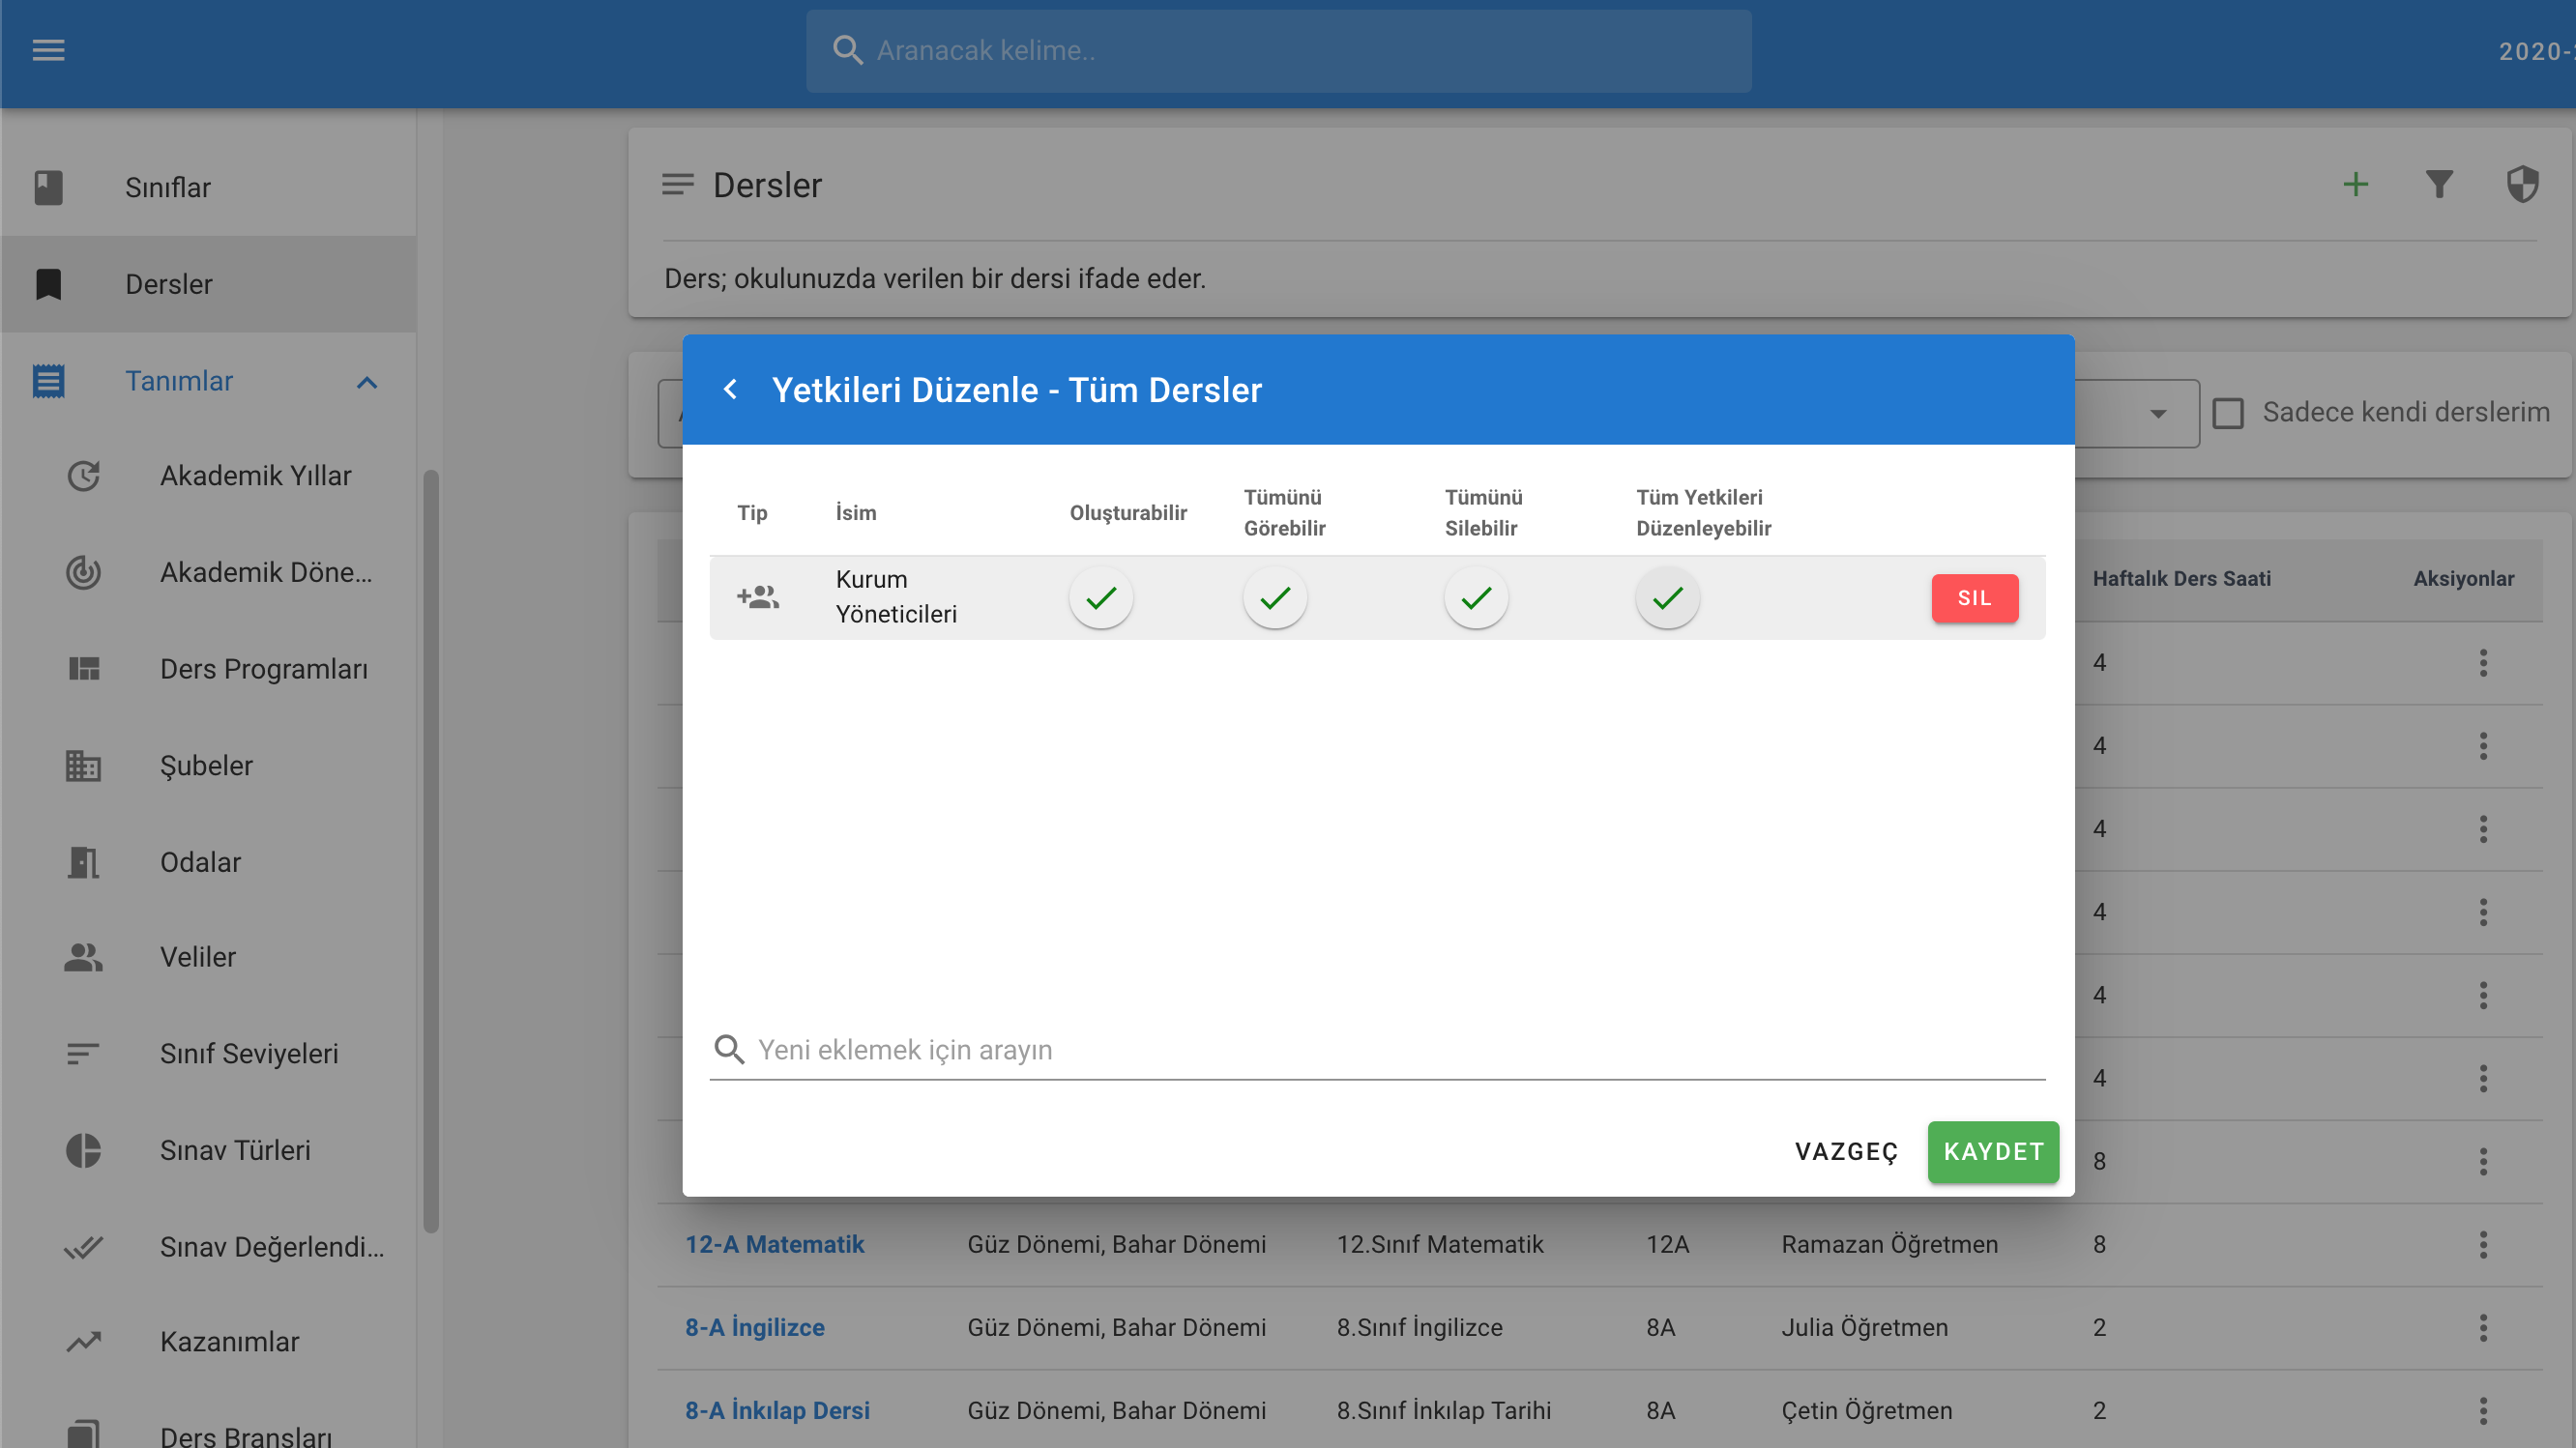This screenshot has width=2576, height=1448.
Task: Click Ramazan Öğretmen in the table
Action: (x=1889, y=1245)
